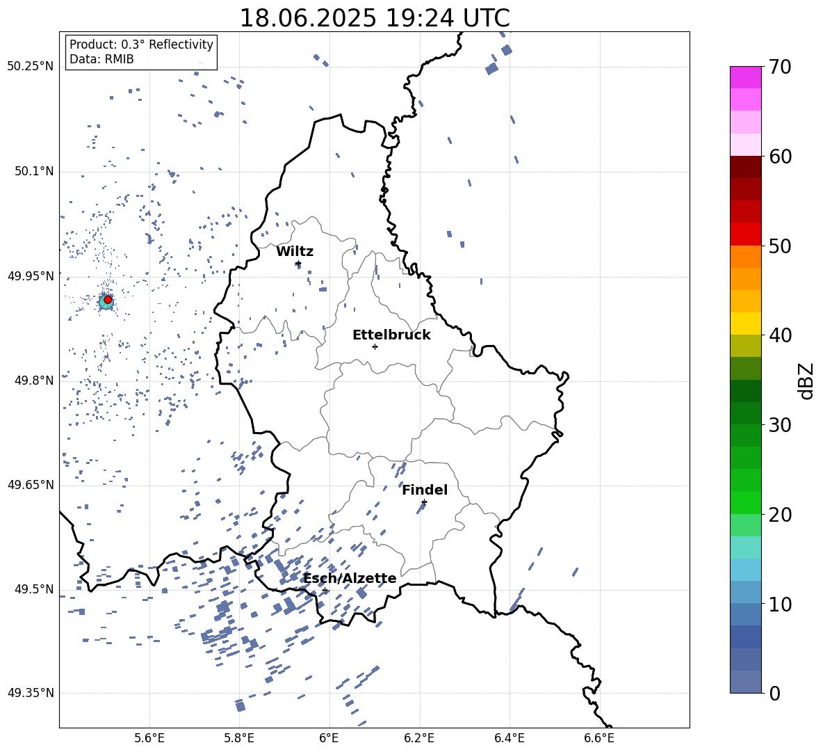The height and width of the screenshot is (752, 823).
Task: Click the colorbar tick label 30
Action: (781, 425)
